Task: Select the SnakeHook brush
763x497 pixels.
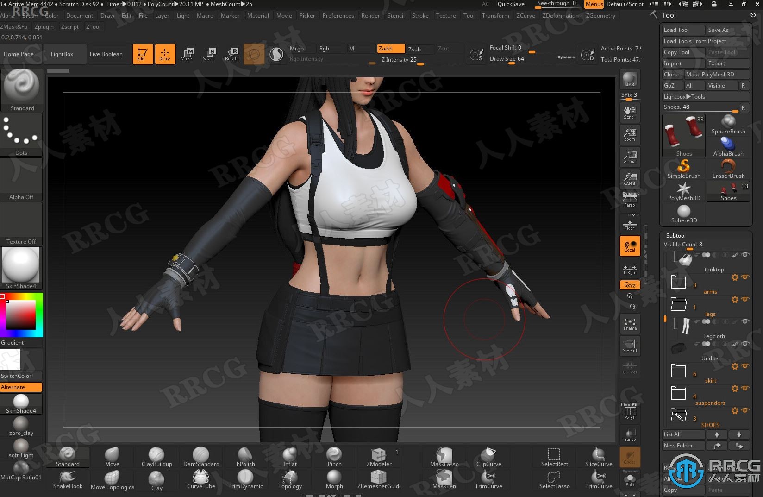Action: [x=68, y=479]
